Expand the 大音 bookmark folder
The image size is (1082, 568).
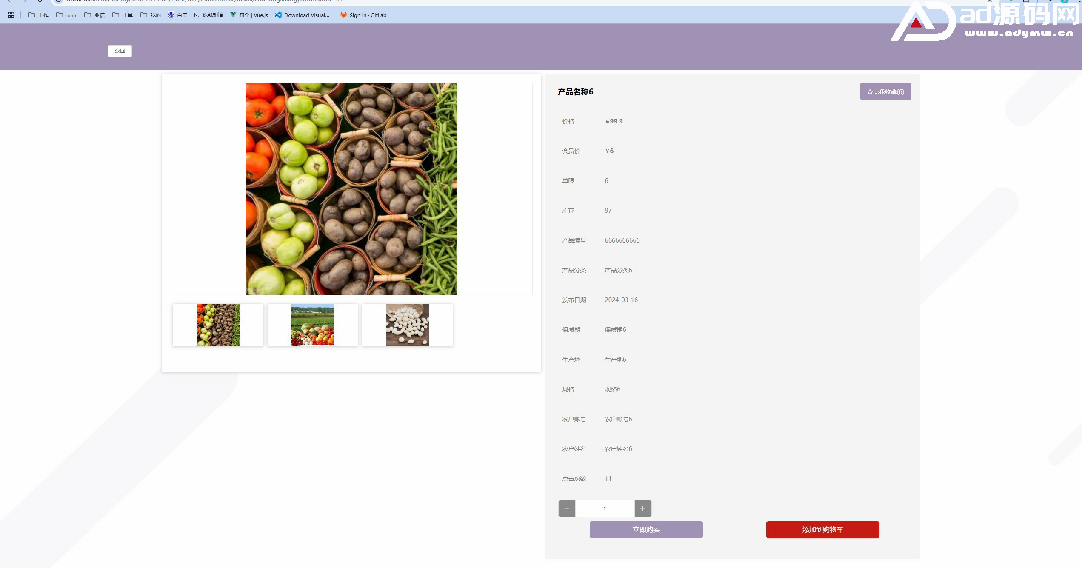[66, 15]
